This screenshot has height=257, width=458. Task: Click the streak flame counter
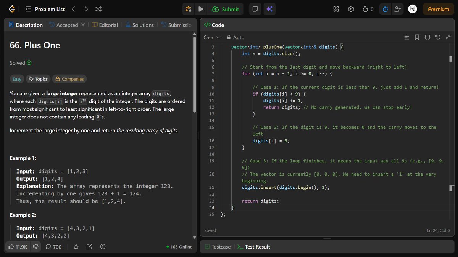pos(368,9)
